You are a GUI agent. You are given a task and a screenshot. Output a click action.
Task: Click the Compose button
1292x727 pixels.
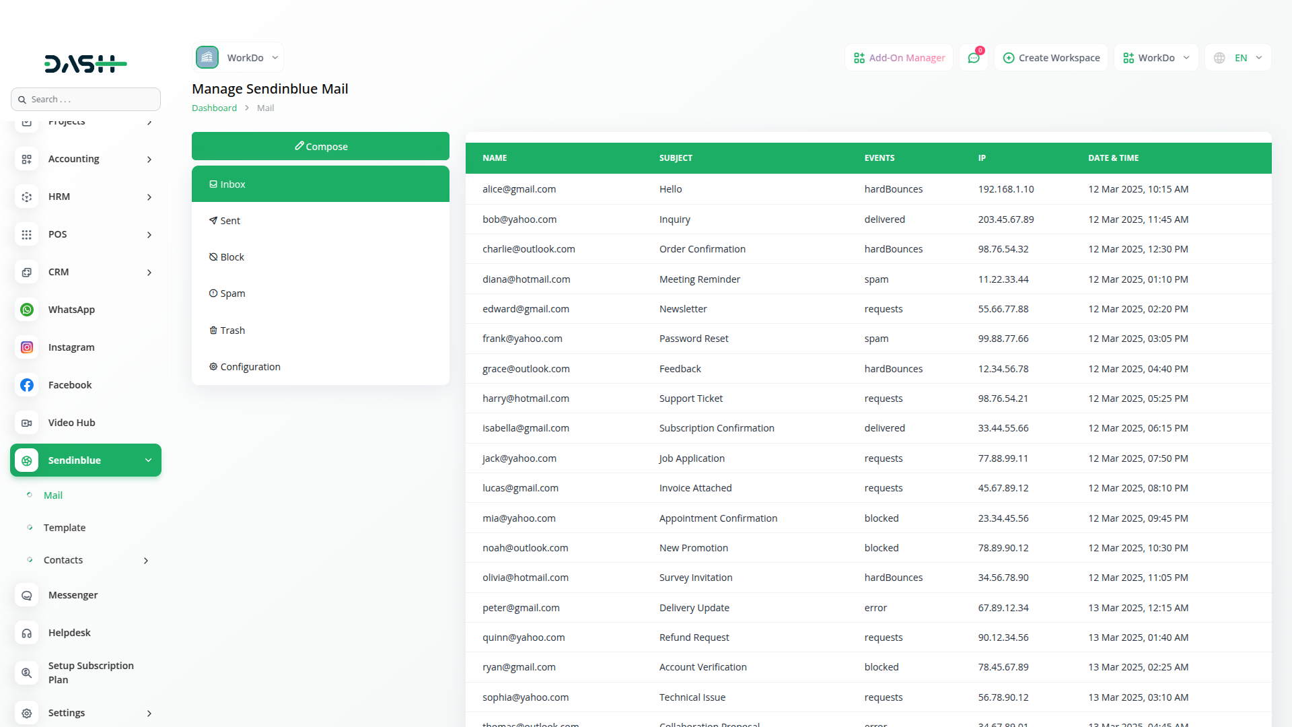tap(320, 146)
